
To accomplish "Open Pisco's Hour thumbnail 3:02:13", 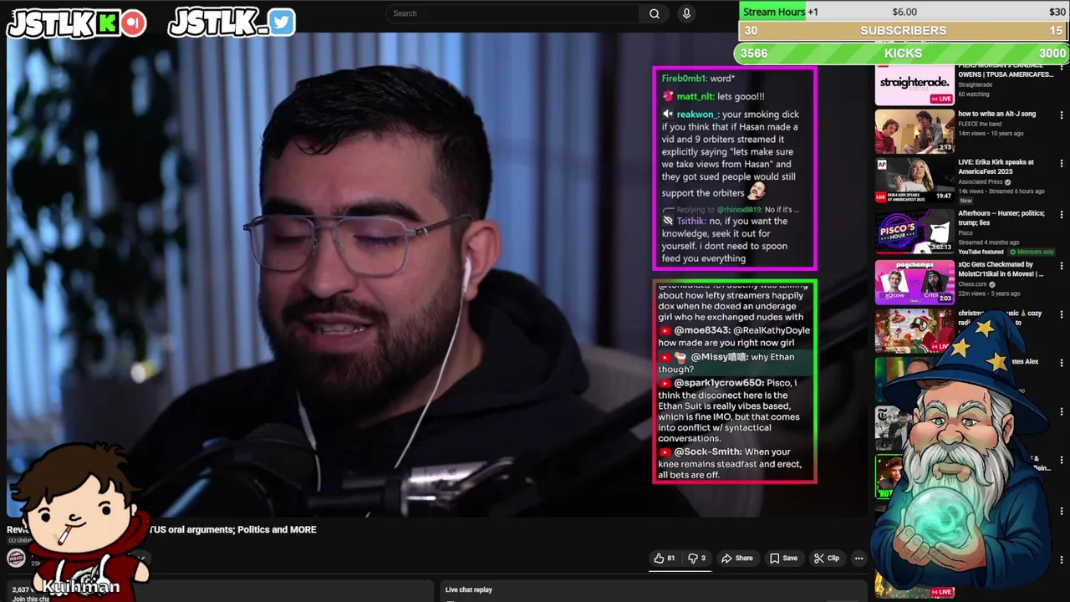I will point(915,232).
